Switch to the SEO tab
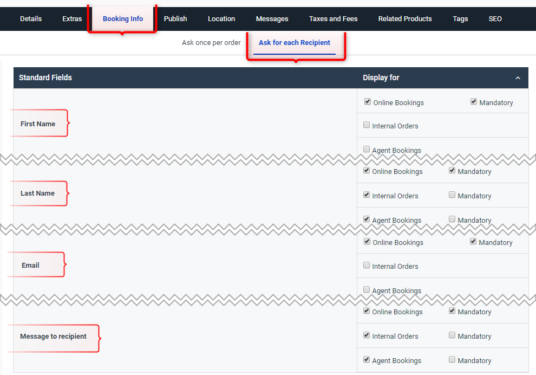The image size is (536, 375). (495, 19)
